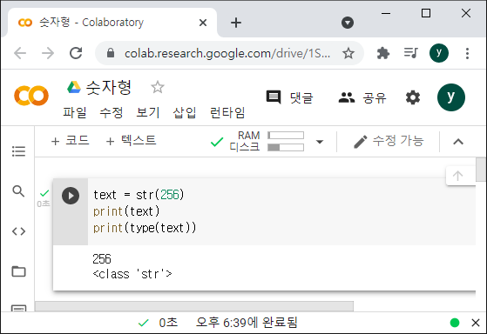Click the green connection status dot

coord(455,323)
